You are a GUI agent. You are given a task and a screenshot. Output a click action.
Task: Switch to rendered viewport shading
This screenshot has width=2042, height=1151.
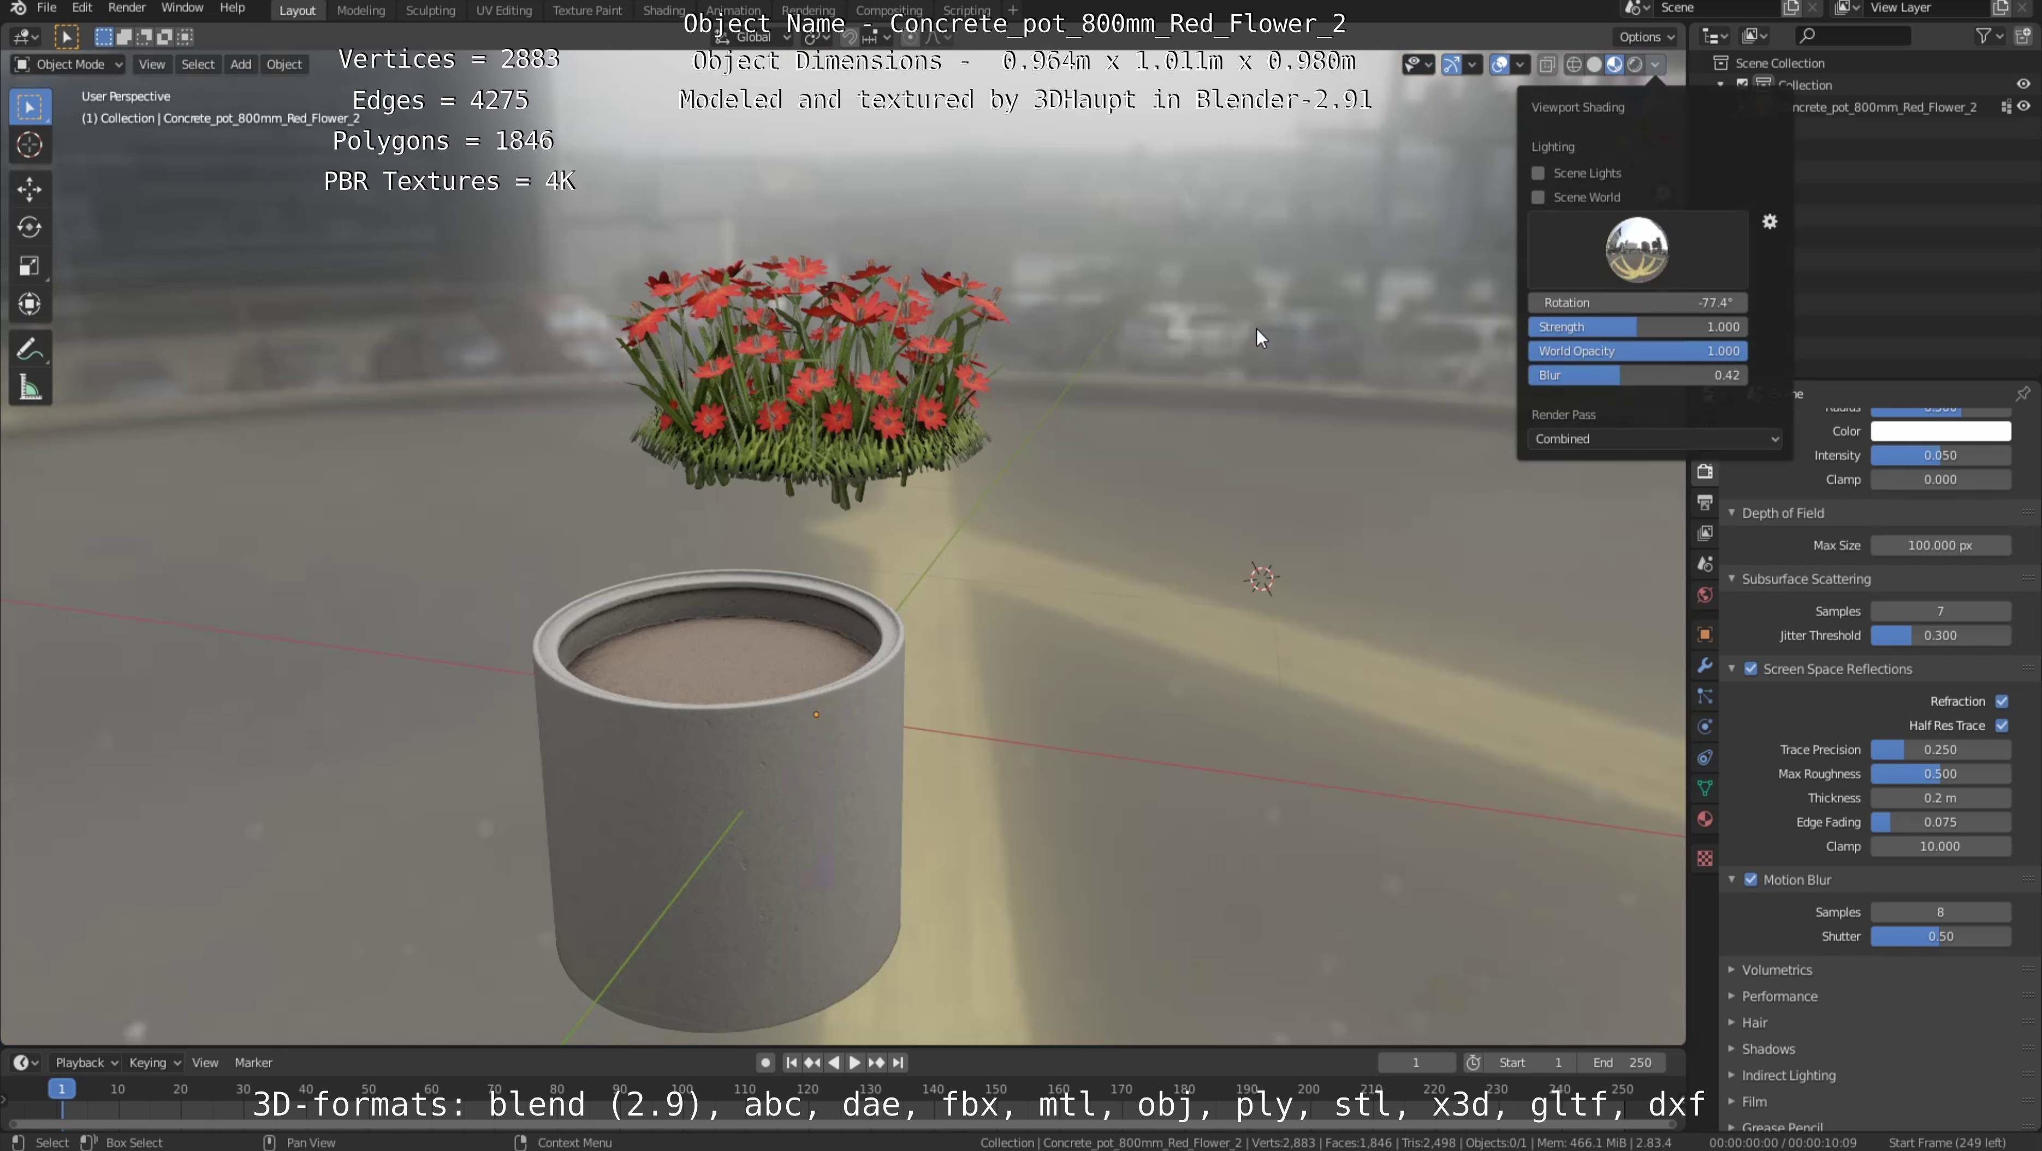1635,64
